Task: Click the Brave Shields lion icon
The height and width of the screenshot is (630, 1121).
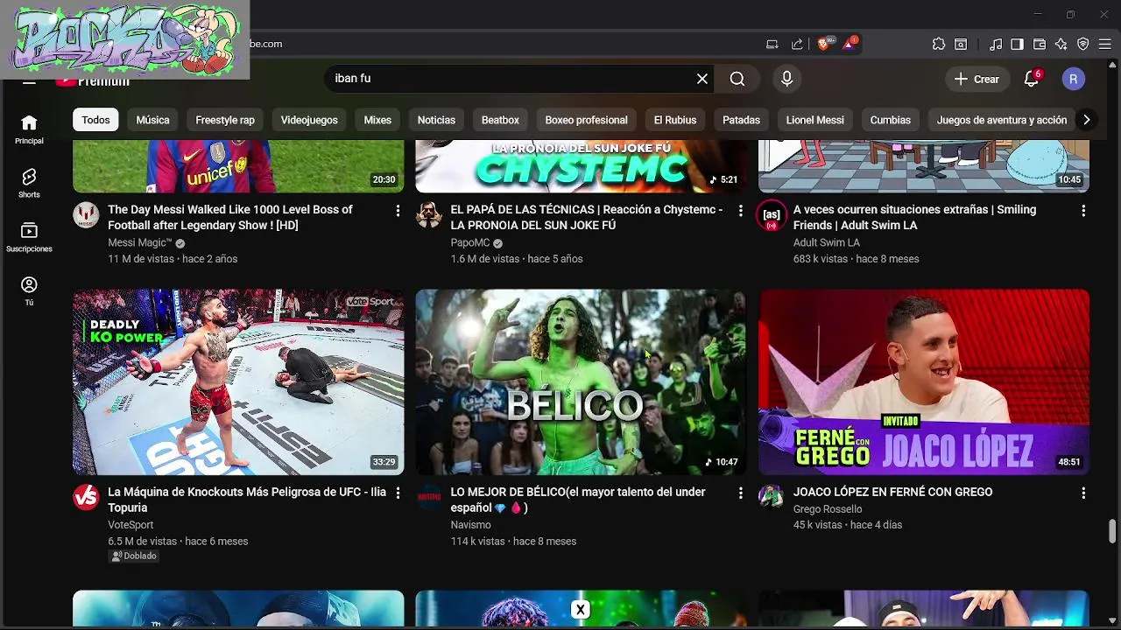Action: pos(824,44)
